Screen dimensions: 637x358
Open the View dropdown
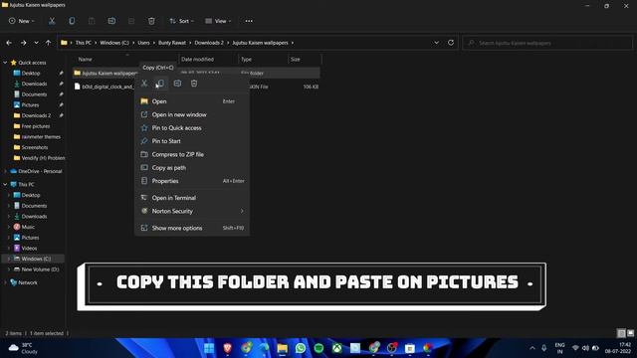pos(218,21)
